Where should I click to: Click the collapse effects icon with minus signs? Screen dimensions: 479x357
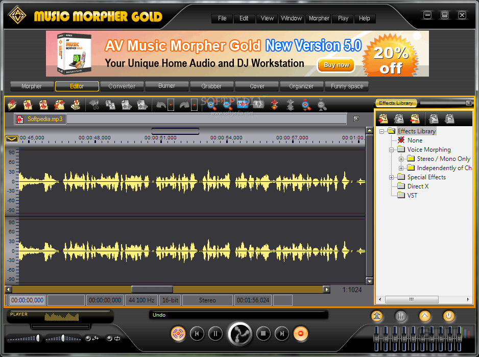[415, 118]
